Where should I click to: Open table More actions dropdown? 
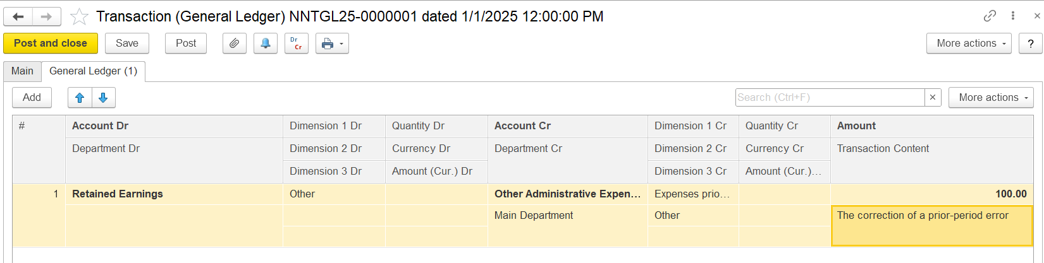(x=990, y=98)
